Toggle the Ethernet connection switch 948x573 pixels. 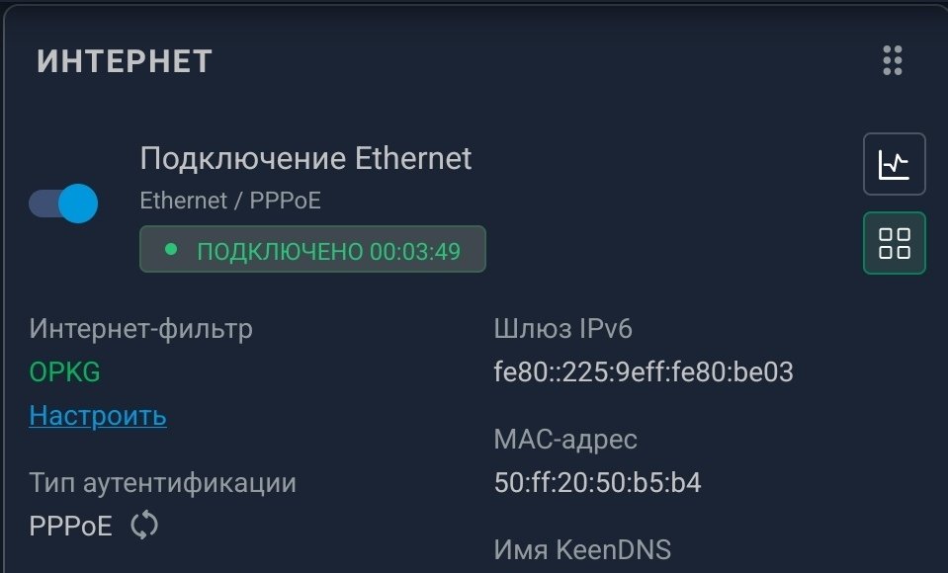click(x=63, y=204)
